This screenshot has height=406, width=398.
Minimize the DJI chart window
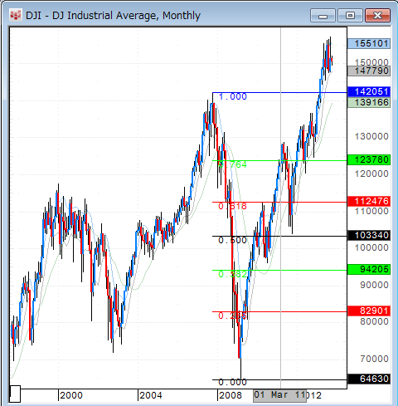click(323, 16)
